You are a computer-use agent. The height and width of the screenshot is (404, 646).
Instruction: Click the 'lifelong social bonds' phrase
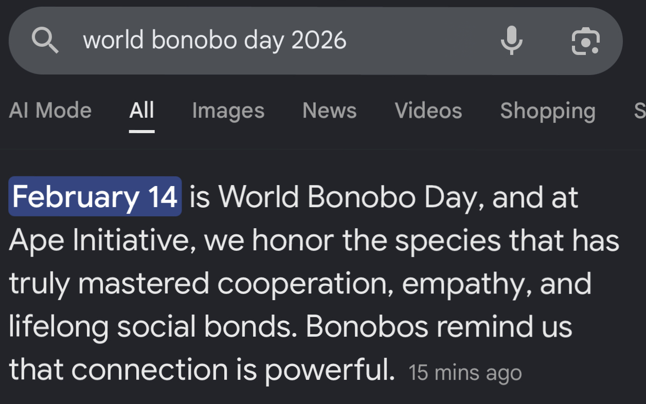(152, 326)
